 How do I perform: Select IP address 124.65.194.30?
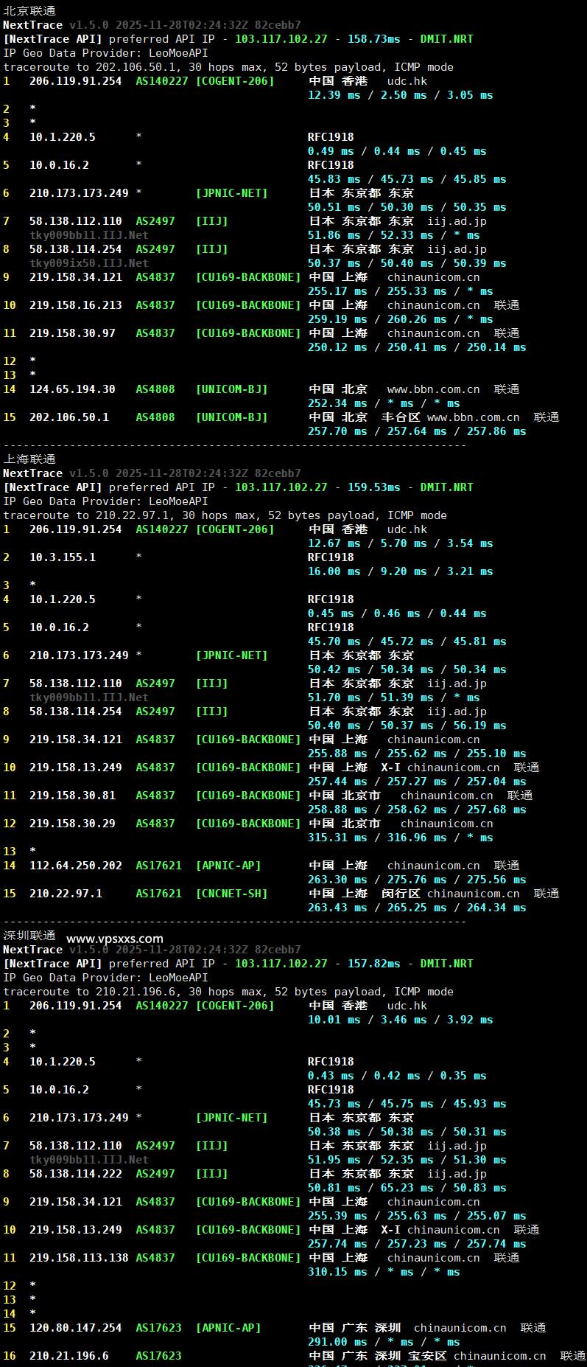72,389
